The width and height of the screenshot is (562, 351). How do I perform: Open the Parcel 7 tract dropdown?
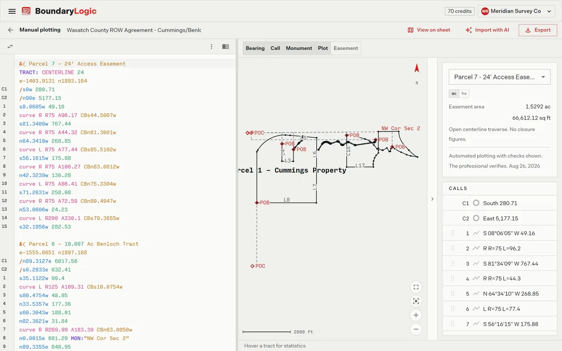click(499, 77)
